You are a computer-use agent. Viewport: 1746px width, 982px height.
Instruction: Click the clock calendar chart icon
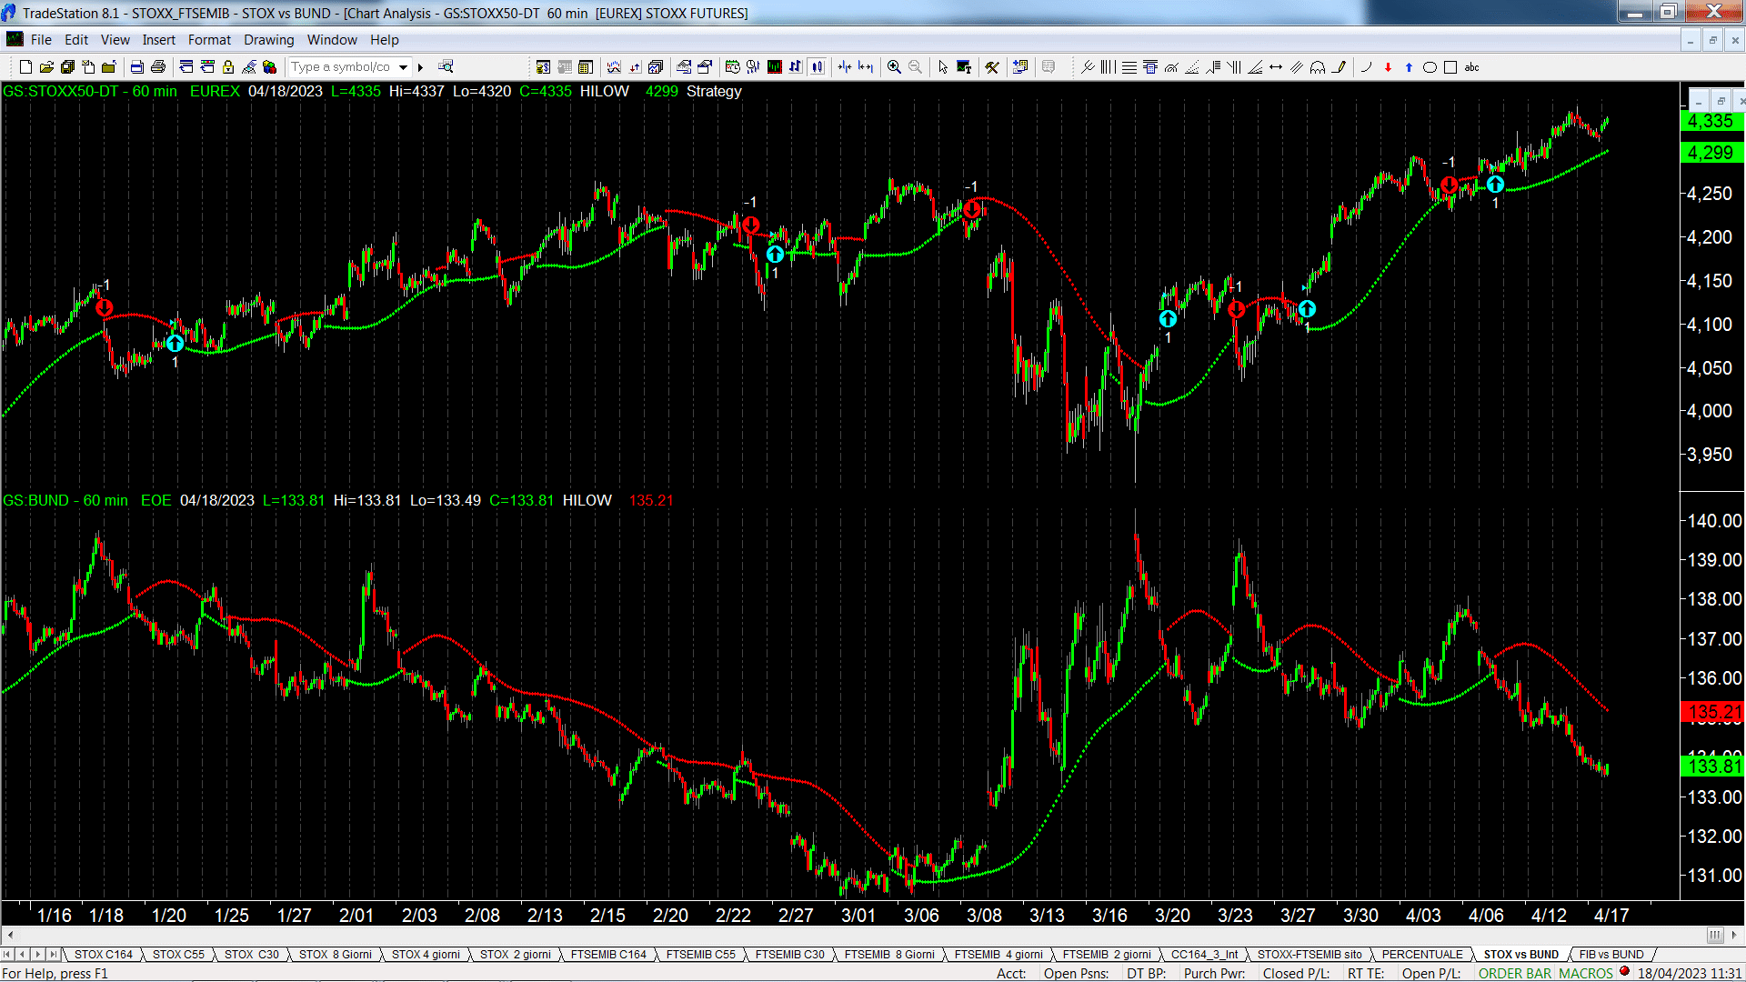pyautogui.click(x=732, y=67)
